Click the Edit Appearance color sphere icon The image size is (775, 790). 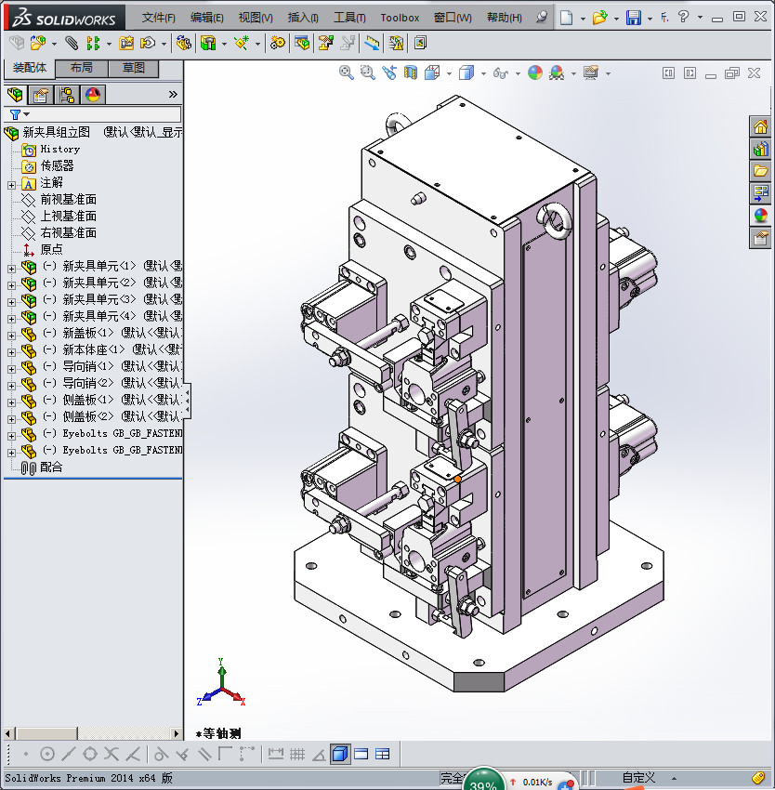tap(534, 72)
